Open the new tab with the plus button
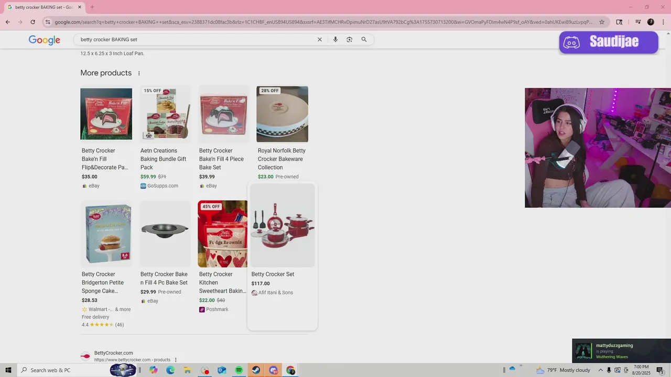The width and height of the screenshot is (671, 377). (x=92, y=7)
